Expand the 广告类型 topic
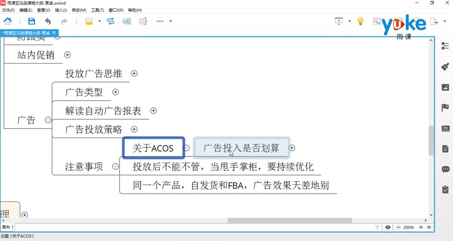This screenshot has width=453, height=241. coord(115,92)
